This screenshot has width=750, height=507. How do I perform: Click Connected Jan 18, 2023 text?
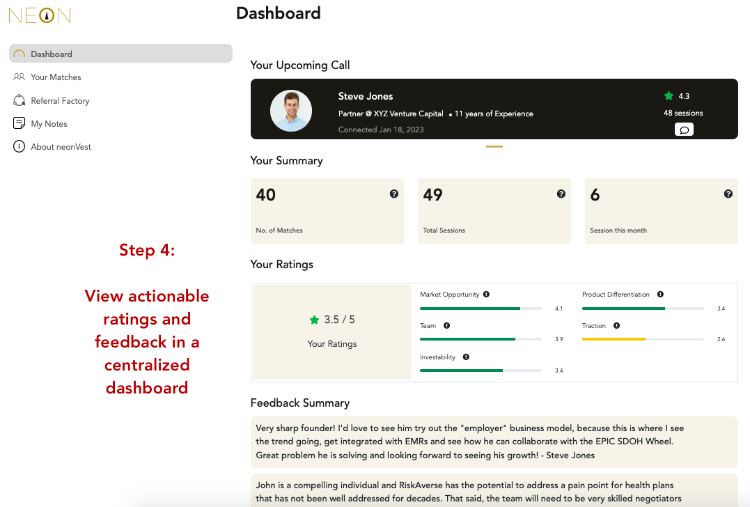coord(381,130)
